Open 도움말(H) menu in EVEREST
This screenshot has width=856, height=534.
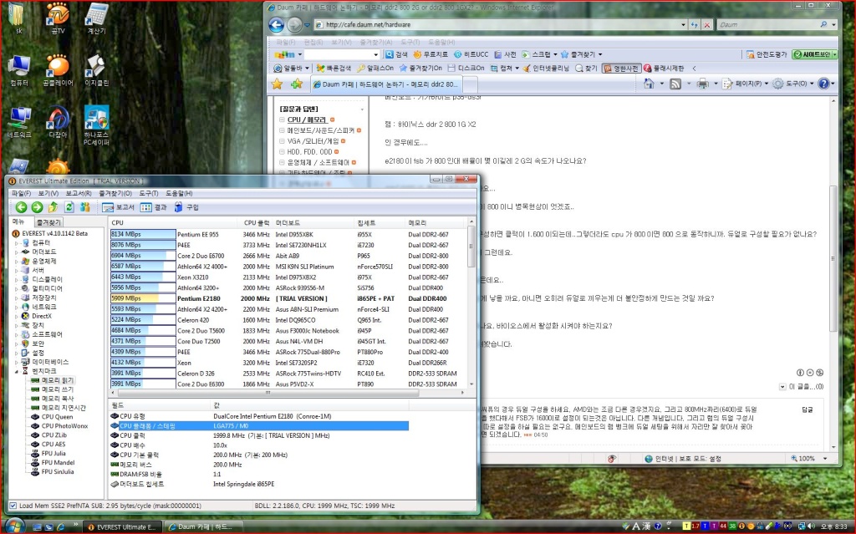click(179, 193)
